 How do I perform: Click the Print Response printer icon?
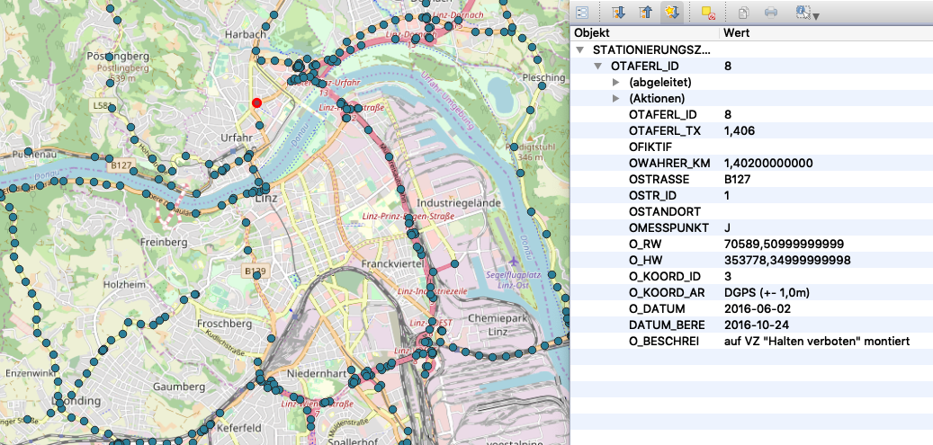coord(771,13)
